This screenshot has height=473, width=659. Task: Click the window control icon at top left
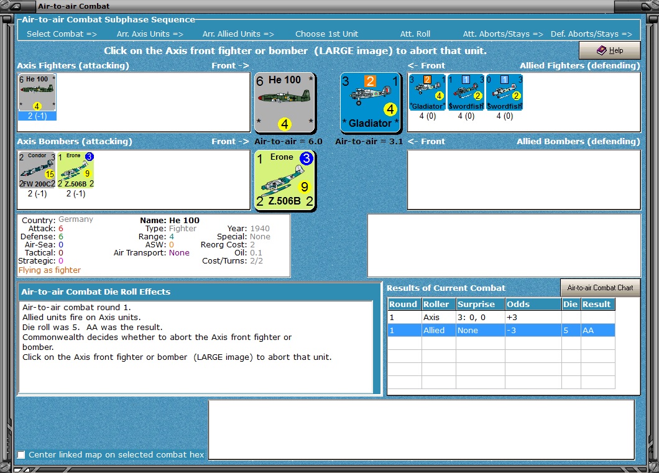pyautogui.click(x=17, y=6)
